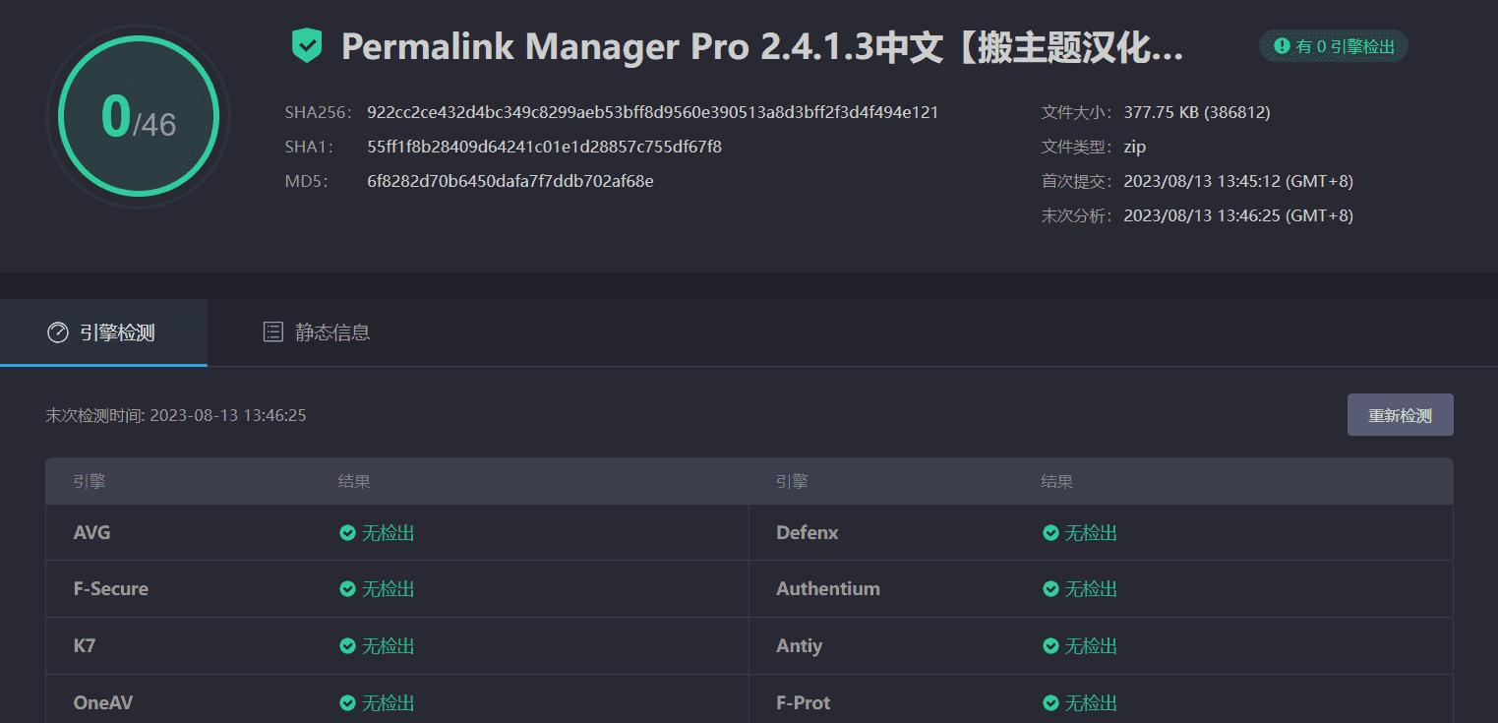
Task: Click the AVG engine row name
Action: click(91, 532)
